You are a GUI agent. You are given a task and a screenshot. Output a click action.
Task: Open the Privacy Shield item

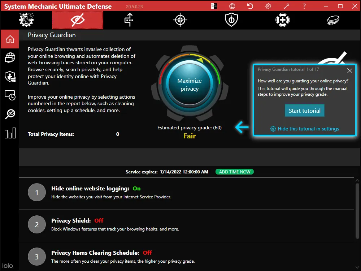(187, 226)
